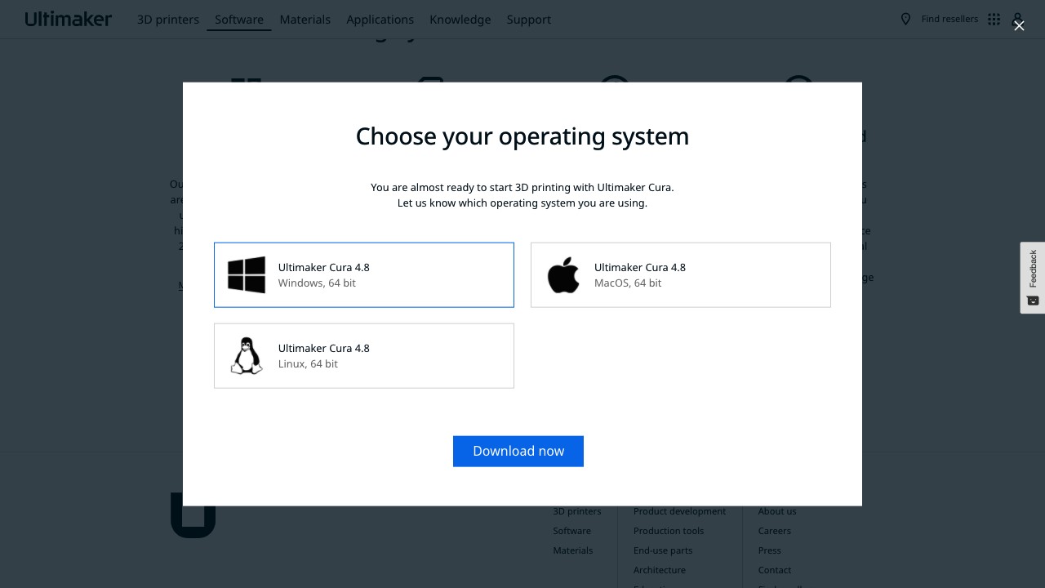Viewport: 1045px width, 588px height.
Task: Open the Find resellers link
Action: pyautogui.click(x=949, y=19)
